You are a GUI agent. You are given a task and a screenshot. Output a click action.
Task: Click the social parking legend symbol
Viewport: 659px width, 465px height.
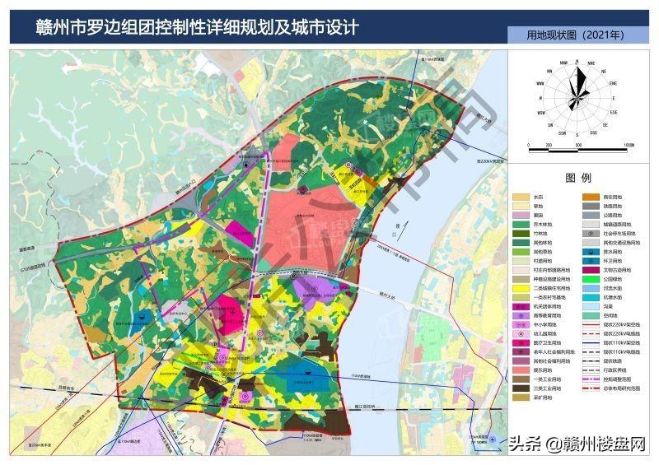pos(591,234)
